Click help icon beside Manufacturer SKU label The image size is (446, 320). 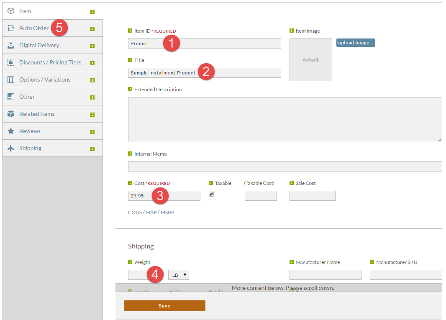click(372, 262)
